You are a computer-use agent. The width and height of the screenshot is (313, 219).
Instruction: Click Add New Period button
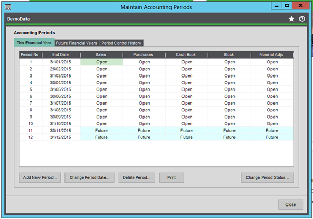point(40,178)
